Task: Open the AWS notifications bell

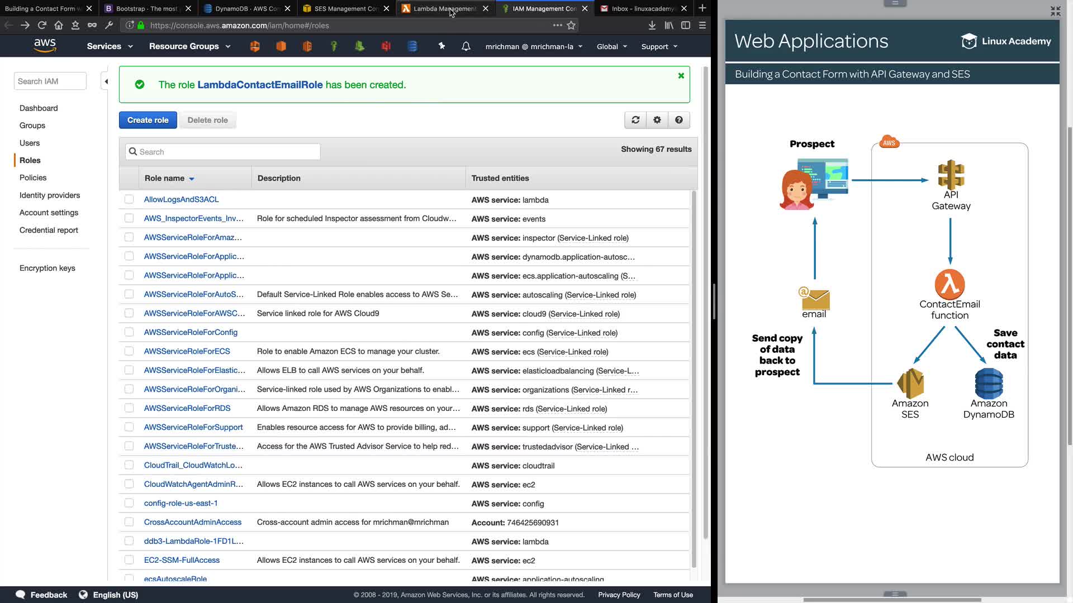Action: pos(466,46)
